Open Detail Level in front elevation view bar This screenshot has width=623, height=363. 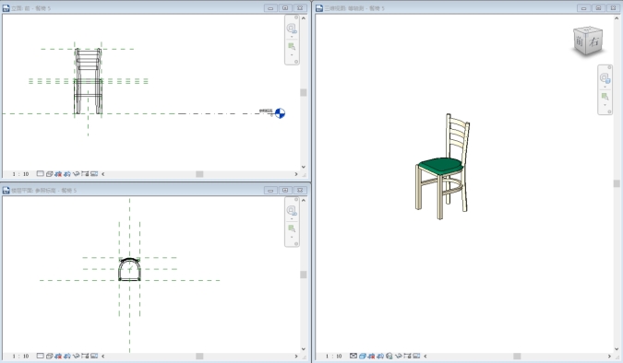pos(40,174)
